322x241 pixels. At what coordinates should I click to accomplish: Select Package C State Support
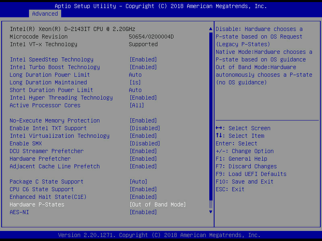[x=46, y=182]
